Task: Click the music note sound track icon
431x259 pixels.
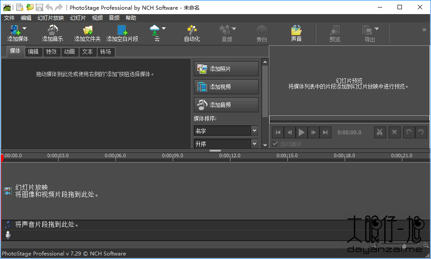Action: [x=8, y=224]
